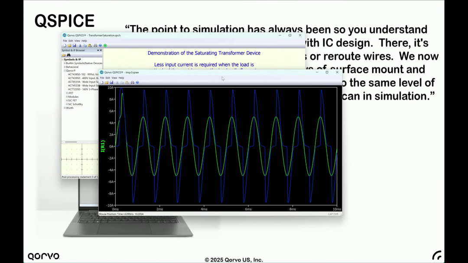This screenshot has width=468, height=263.
Task: Click Cut icon in tmp.0.qraw toolbar
Action: pos(117,83)
